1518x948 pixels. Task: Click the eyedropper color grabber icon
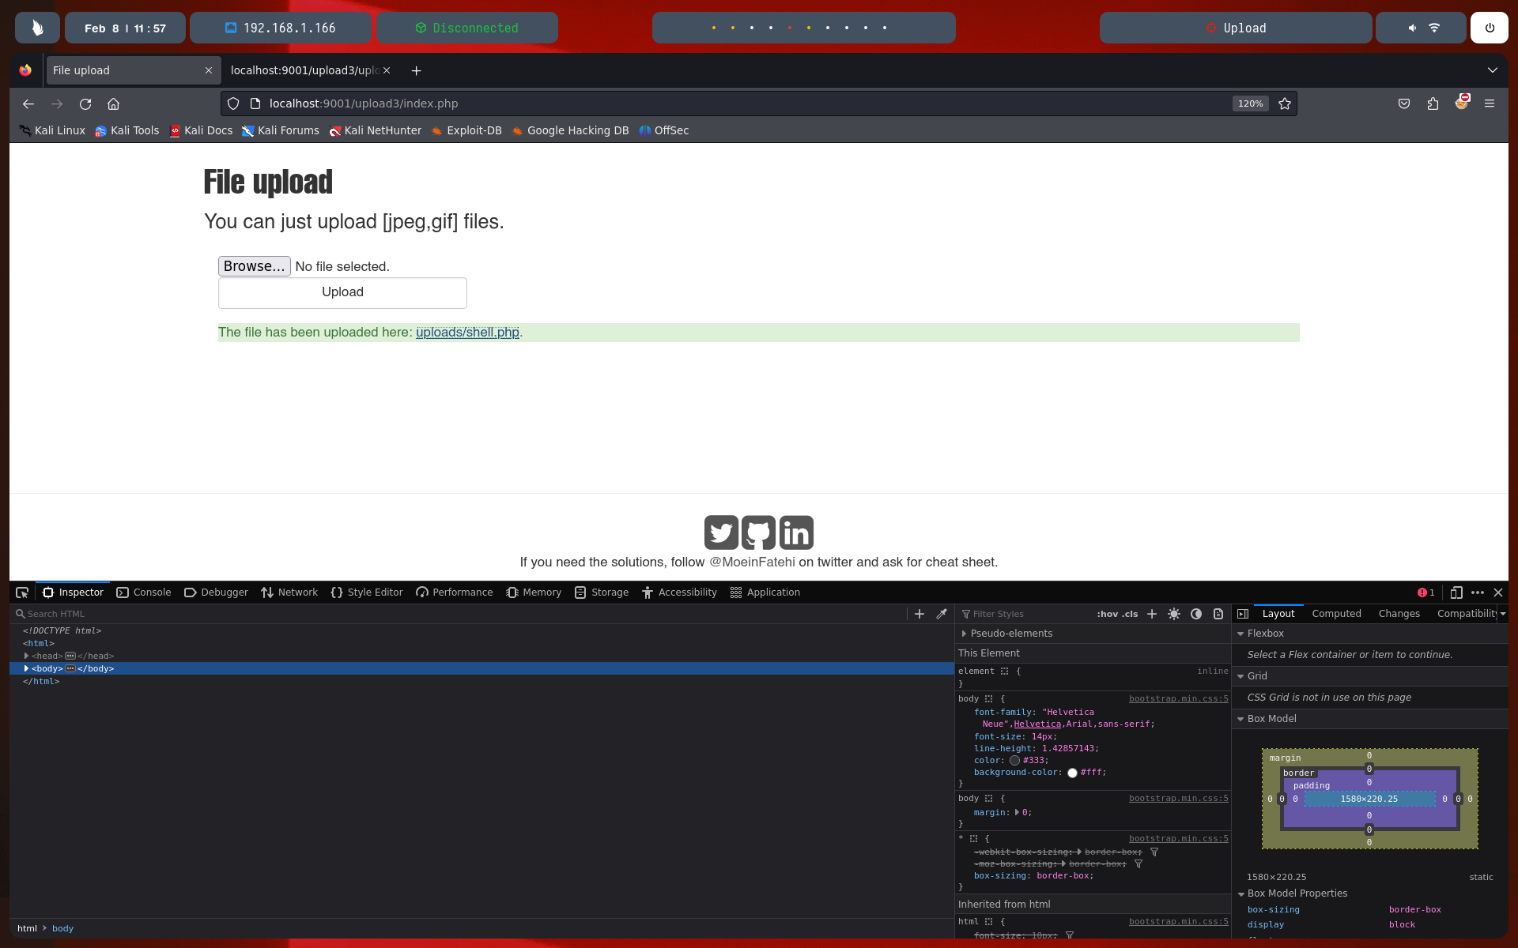pyautogui.click(x=942, y=614)
